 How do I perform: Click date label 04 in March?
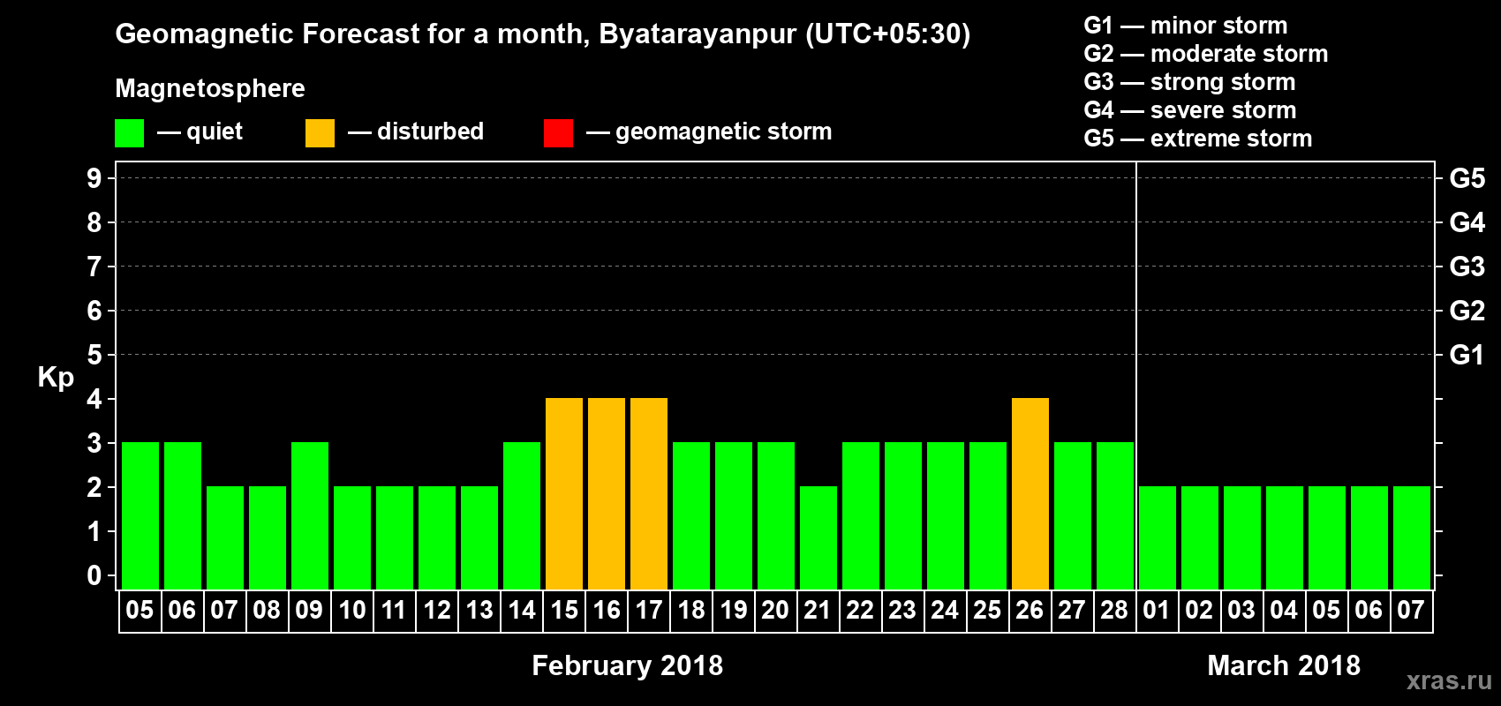tap(1285, 610)
